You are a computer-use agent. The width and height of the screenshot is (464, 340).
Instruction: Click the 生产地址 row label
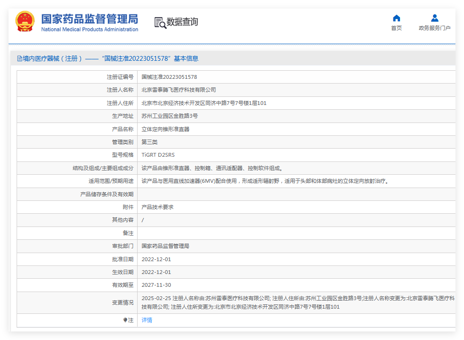[123, 116]
